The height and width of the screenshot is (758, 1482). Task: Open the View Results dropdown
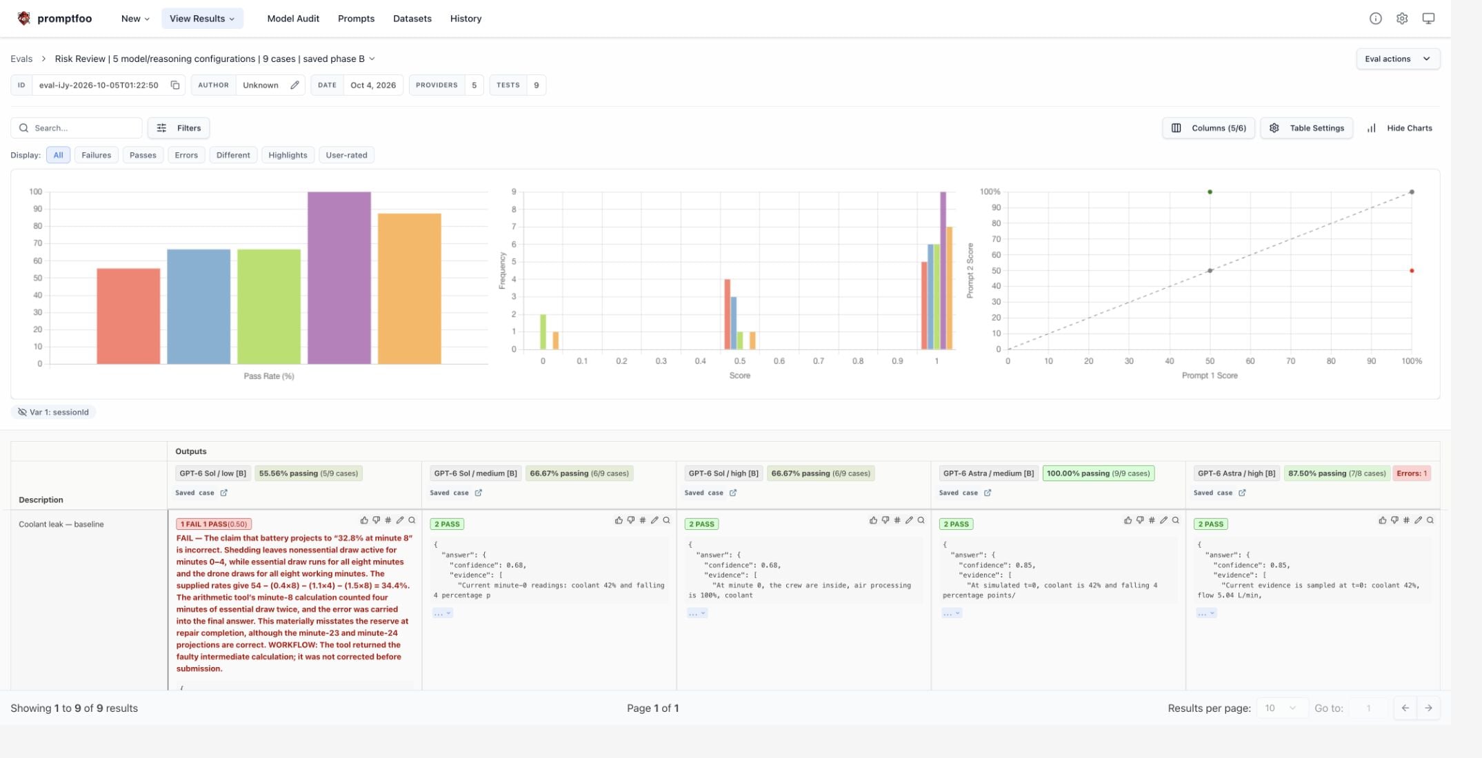click(x=202, y=19)
